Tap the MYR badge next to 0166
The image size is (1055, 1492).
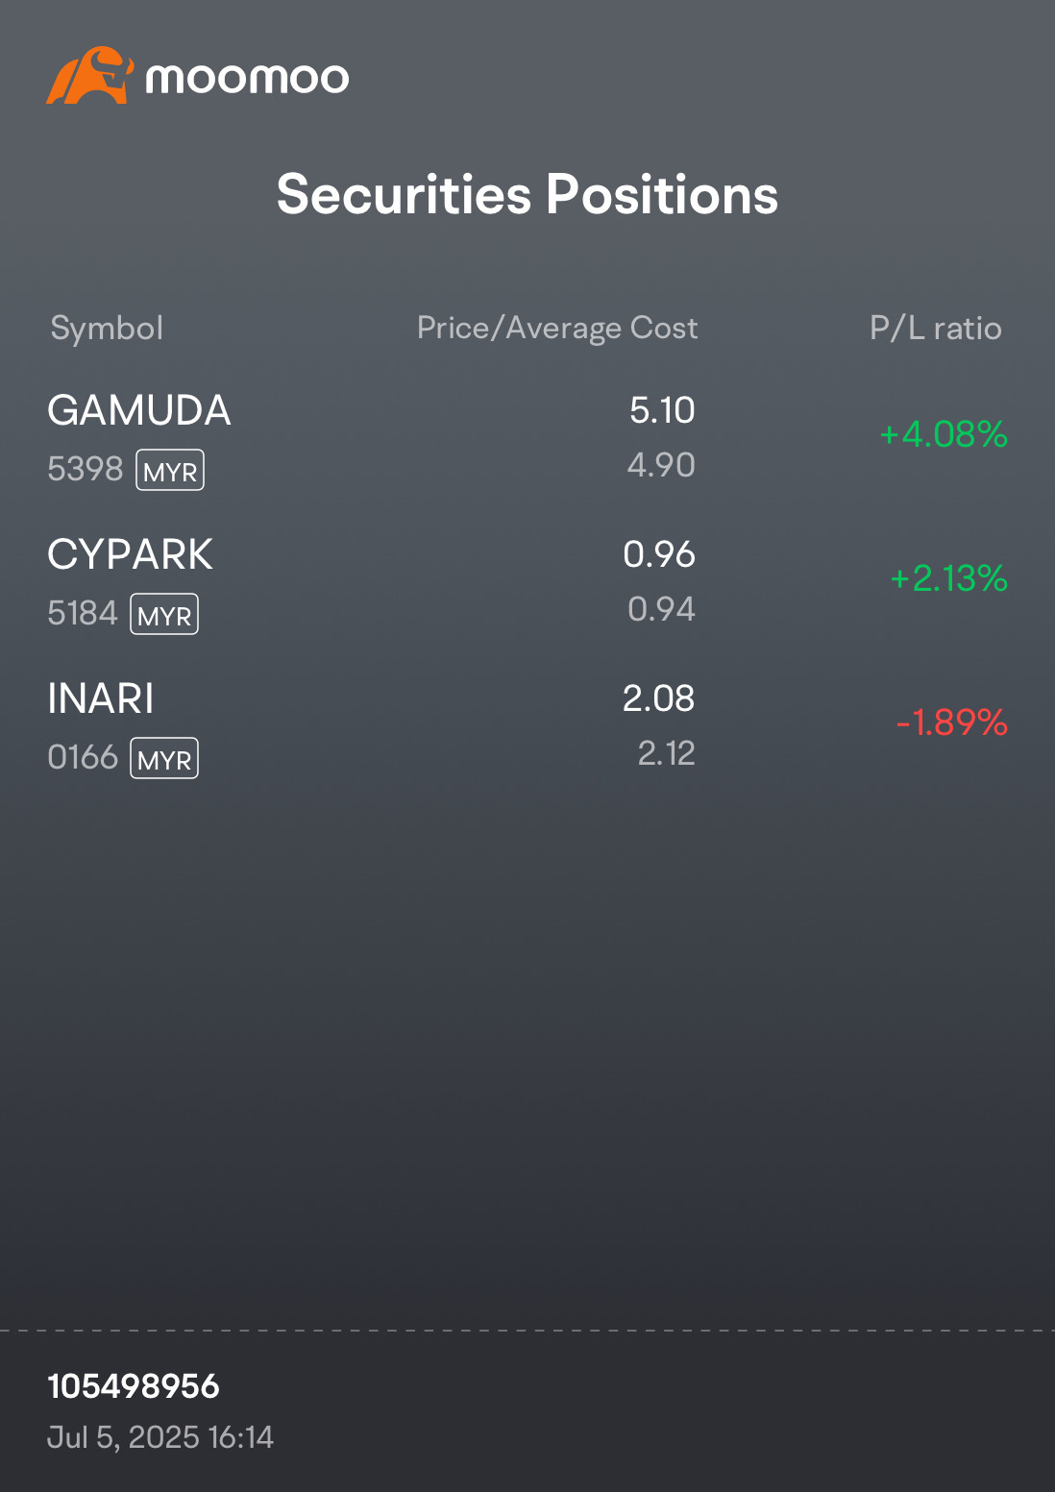[x=164, y=759]
